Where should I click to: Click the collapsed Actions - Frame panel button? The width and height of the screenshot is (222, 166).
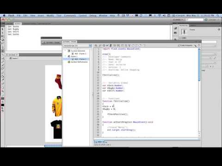(x=51, y=42)
